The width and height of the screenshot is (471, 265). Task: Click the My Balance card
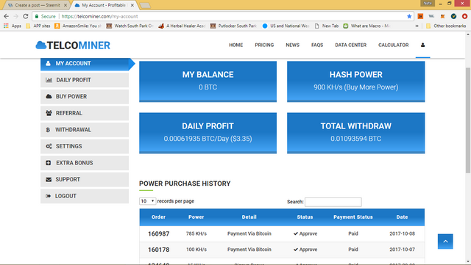click(208, 81)
